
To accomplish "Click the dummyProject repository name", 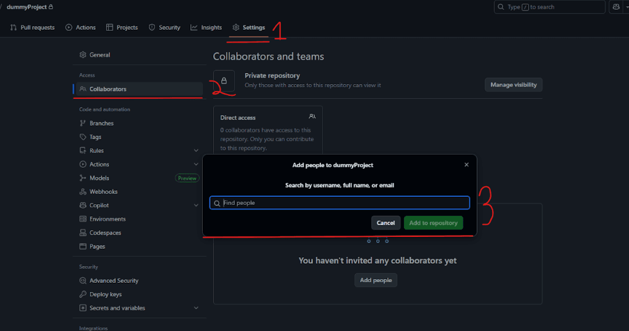I will (x=27, y=7).
